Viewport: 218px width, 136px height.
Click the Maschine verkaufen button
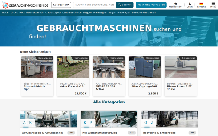[x=151, y=5]
